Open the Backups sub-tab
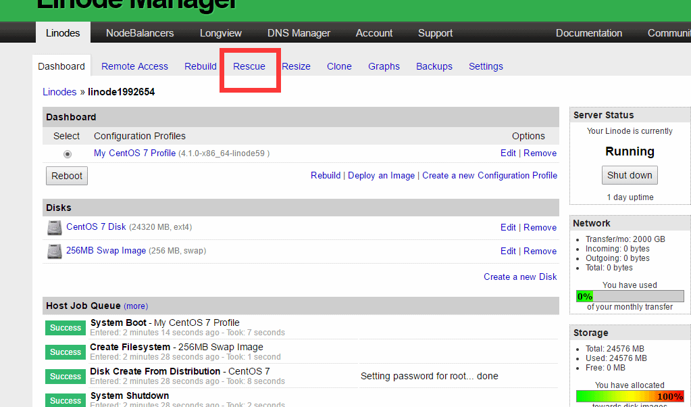This screenshot has height=407, width=691. click(434, 66)
